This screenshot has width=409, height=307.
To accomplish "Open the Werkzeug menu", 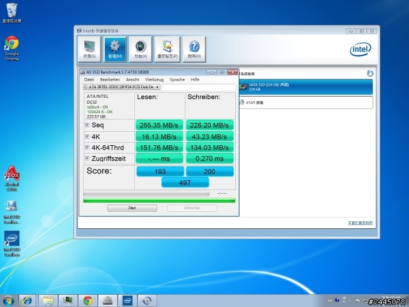I will 155,79.
